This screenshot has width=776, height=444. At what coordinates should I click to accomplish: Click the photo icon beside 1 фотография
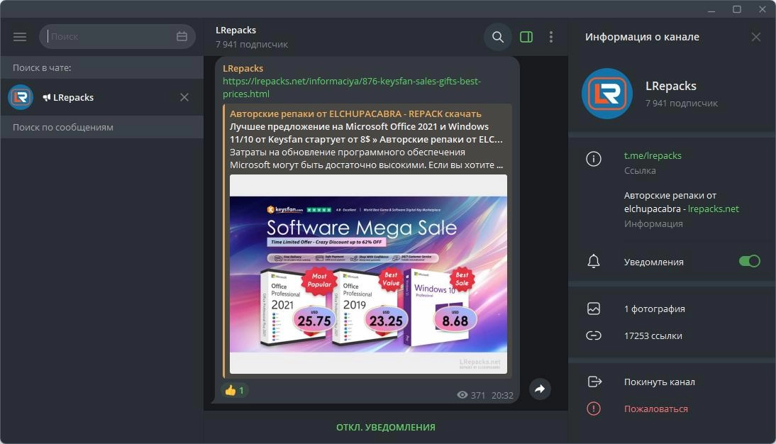pos(594,309)
